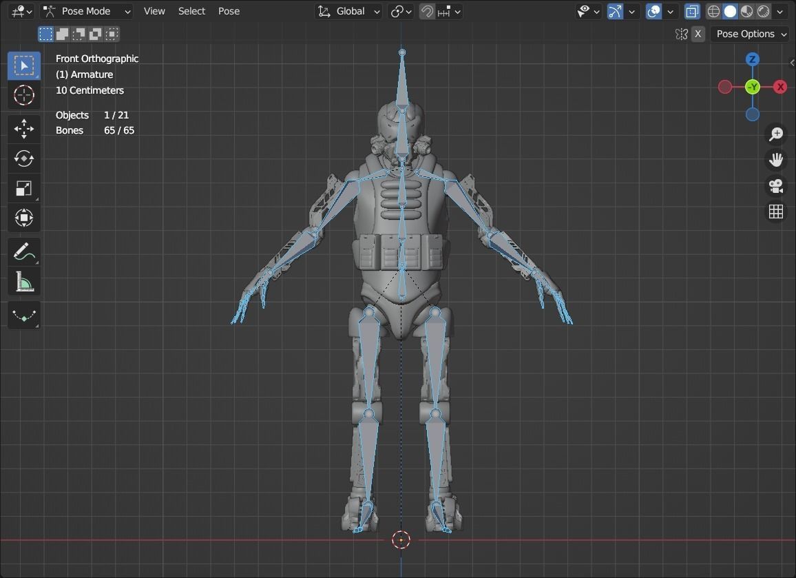Toggle viewport overlays display
This screenshot has height=578, width=796.
(654, 11)
